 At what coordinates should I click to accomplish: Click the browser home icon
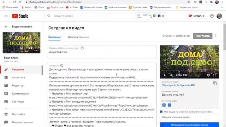20,2
